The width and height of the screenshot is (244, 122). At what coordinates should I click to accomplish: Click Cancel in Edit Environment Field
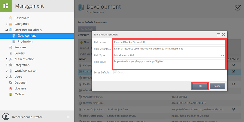pyautogui.click(x=217, y=86)
